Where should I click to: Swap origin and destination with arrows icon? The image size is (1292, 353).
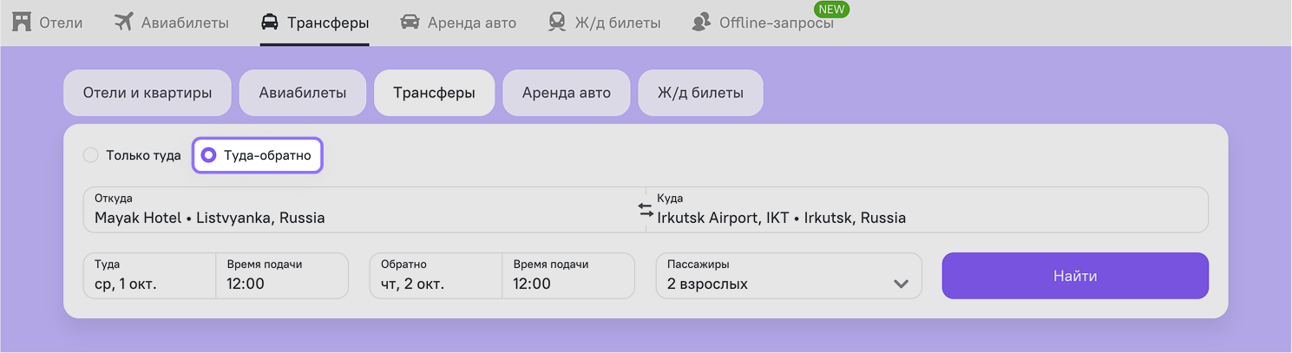coord(646,210)
